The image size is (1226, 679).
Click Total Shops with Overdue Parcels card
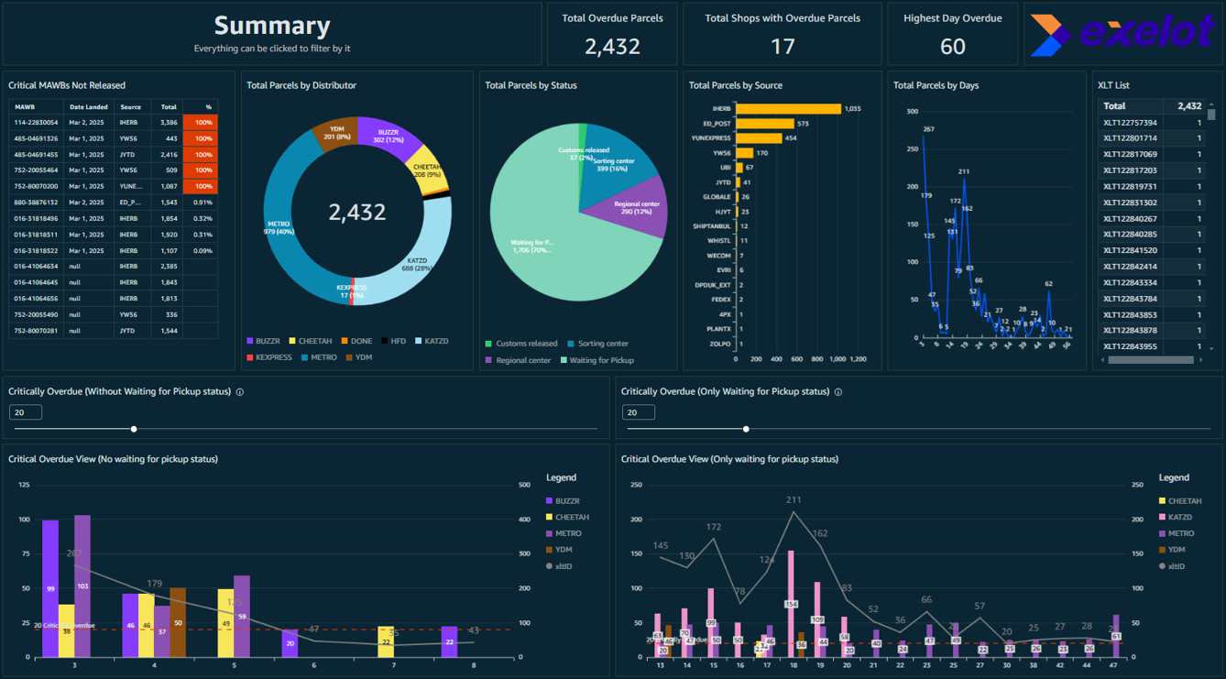782,34
